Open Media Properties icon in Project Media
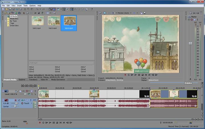 click(x=27, y=13)
